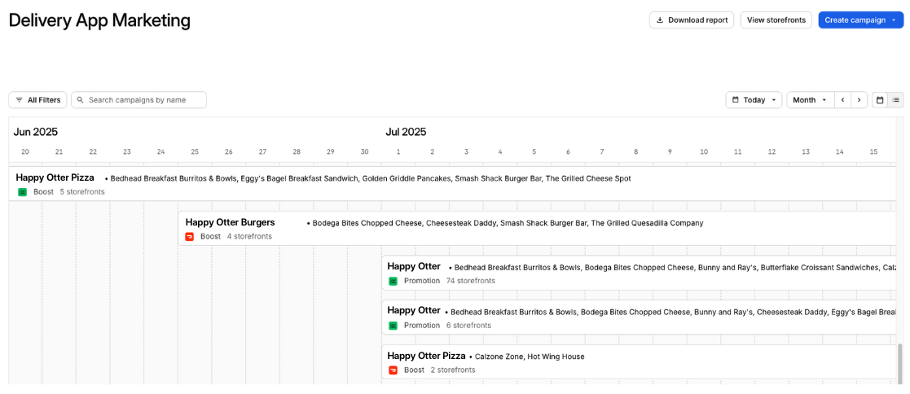
Task: Open the Happy Otter Burgers campaign row
Action: (x=230, y=222)
